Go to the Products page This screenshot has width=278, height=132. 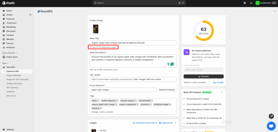click(x=10, y=19)
